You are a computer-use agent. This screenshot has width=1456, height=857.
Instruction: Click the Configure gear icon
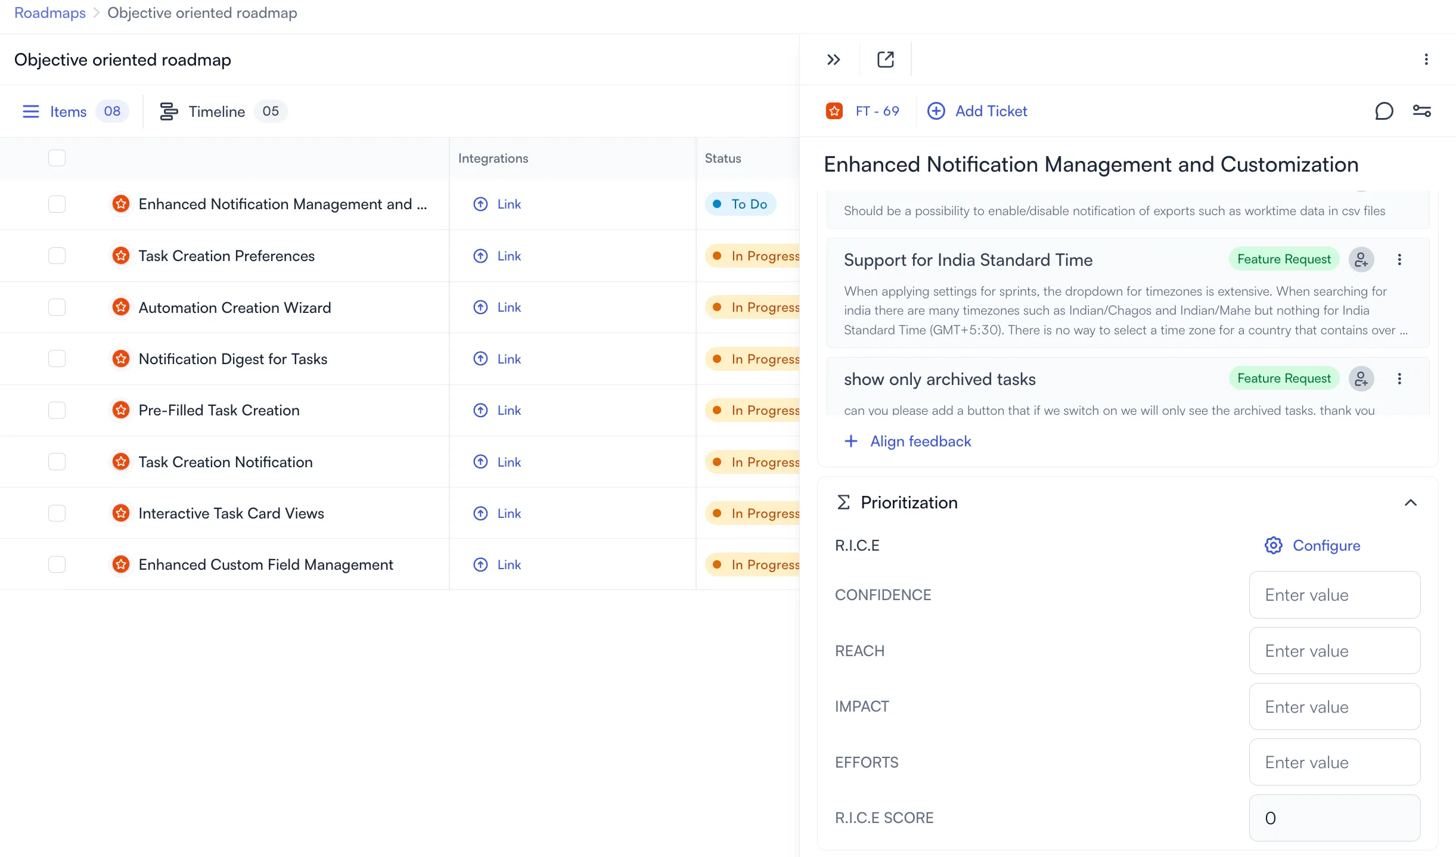1273,545
